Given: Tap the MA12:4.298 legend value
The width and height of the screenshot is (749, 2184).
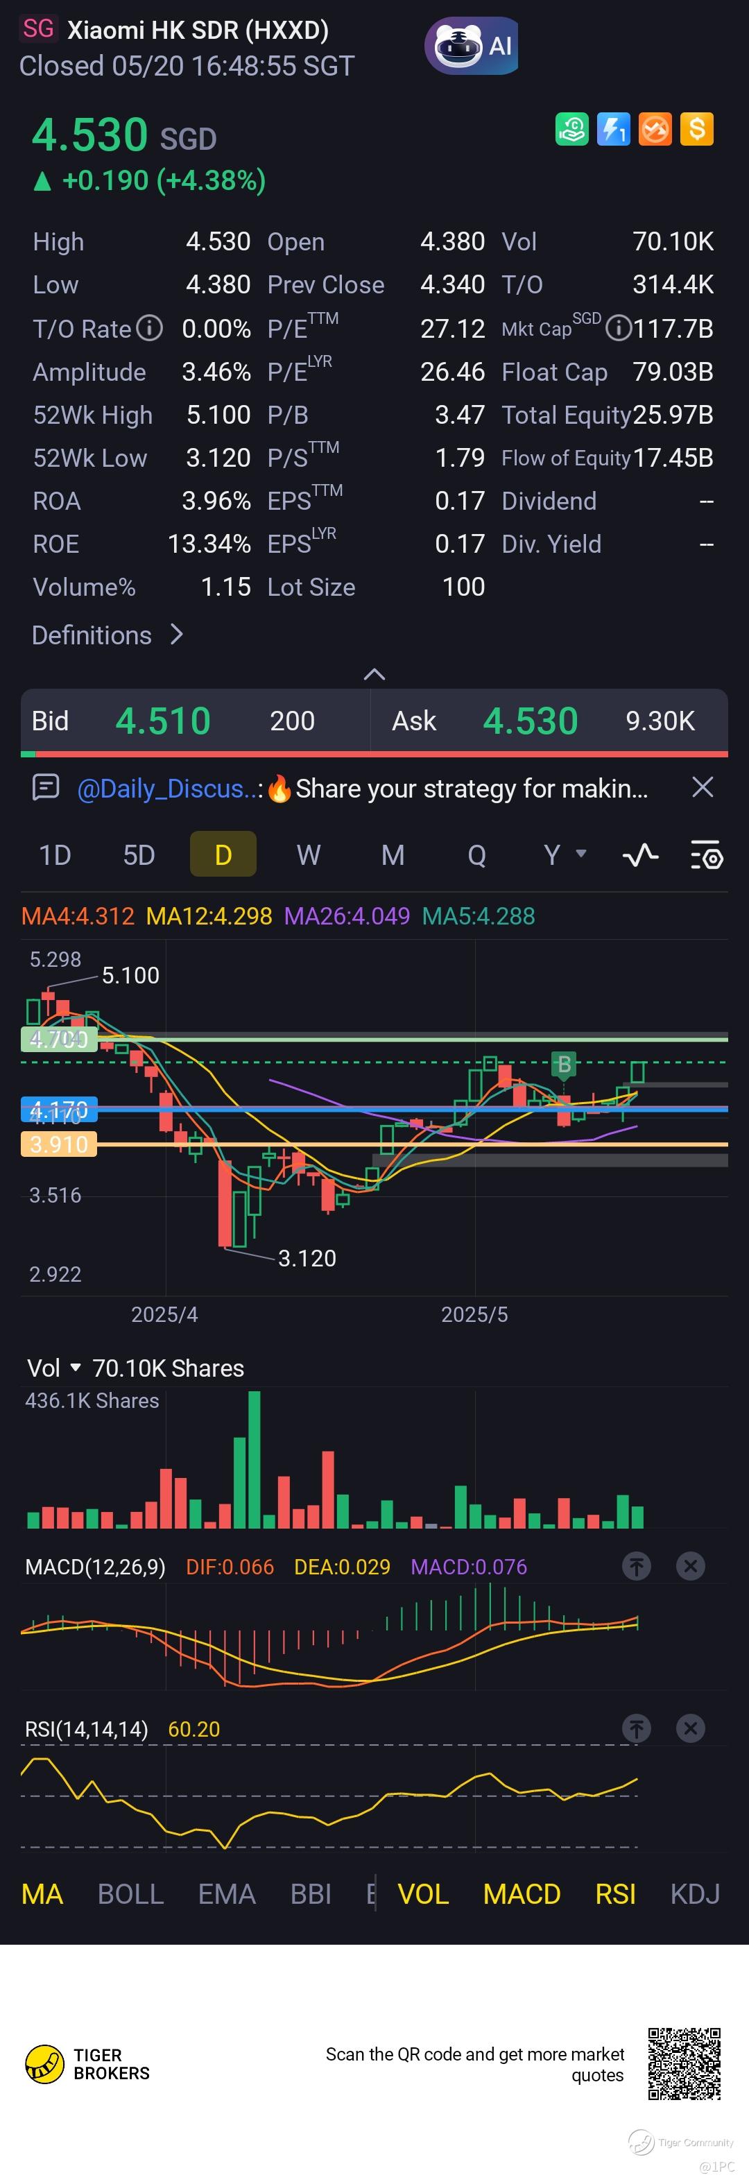Looking at the screenshot, I should (x=209, y=915).
